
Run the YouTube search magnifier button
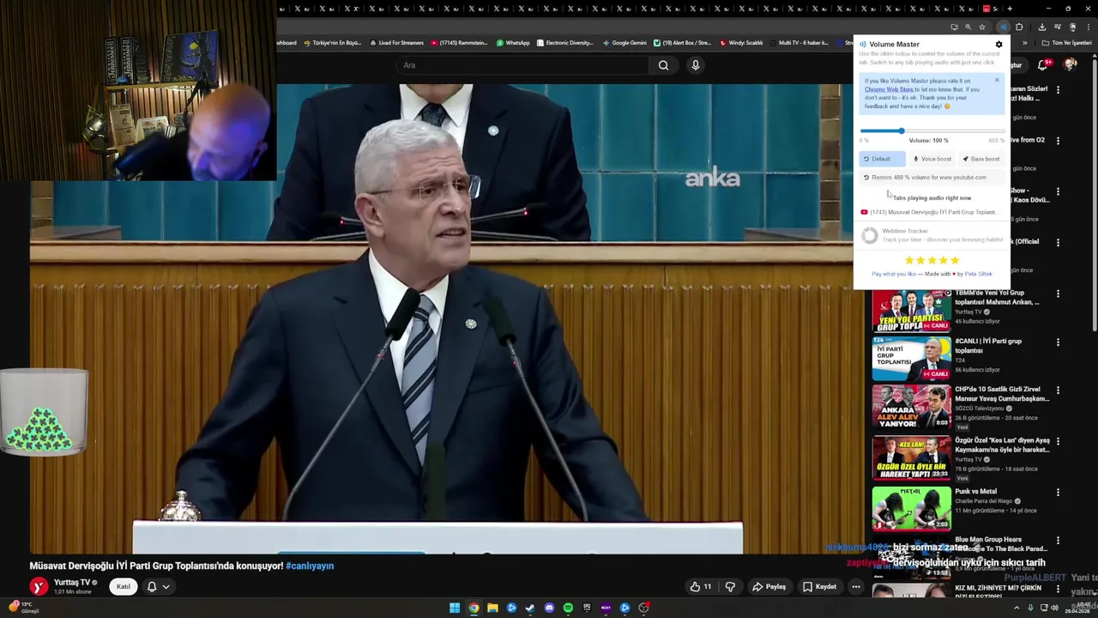coord(663,65)
